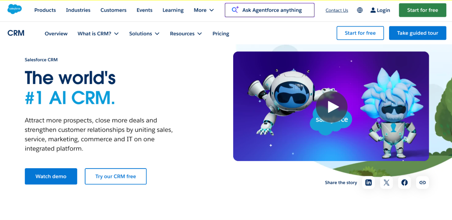Screen dimensions: 452x220
Task: Expand the More menu
Action: click(204, 10)
